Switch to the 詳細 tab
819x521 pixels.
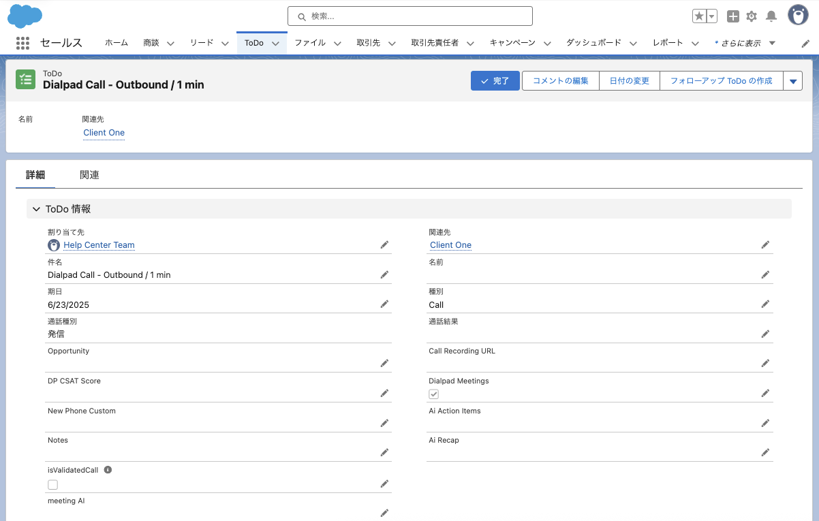pyautogui.click(x=35, y=175)
